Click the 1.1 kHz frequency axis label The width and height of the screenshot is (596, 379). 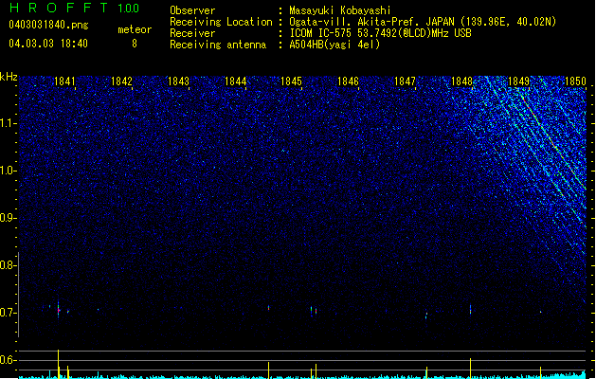[x=8, y=123]
